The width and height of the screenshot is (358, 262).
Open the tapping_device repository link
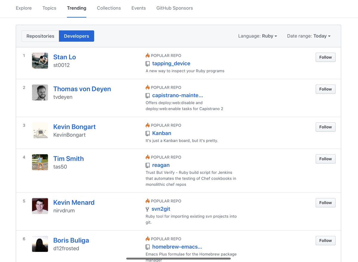(x=171, y=64)
